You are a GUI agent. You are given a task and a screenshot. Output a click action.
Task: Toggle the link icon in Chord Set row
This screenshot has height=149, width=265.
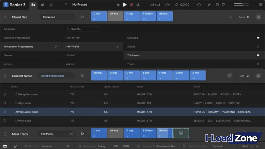259,17
